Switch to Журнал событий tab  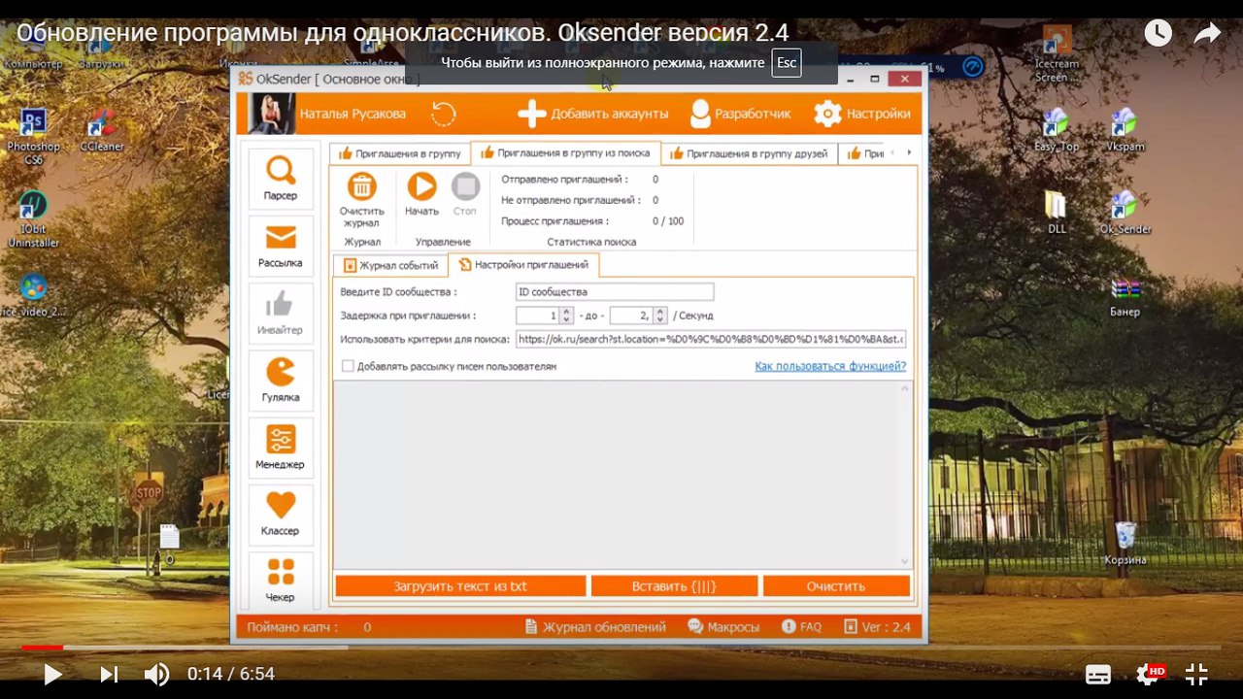390,265
